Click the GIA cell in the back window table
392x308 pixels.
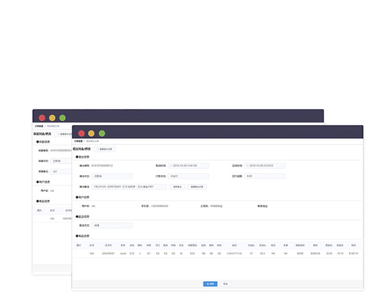click(x=52, y=219)
